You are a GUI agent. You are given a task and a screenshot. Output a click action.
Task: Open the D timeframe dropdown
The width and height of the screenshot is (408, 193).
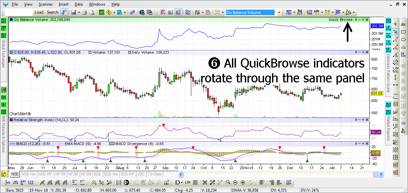(x=179, y=182)
